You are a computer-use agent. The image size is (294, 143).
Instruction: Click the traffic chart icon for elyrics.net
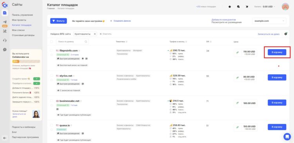pyautogui.click(x=171, y=76)
